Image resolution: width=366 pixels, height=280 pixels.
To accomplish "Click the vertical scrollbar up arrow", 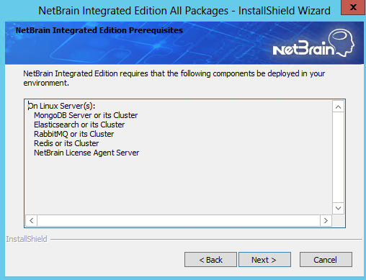I will (x=338, y=107).
